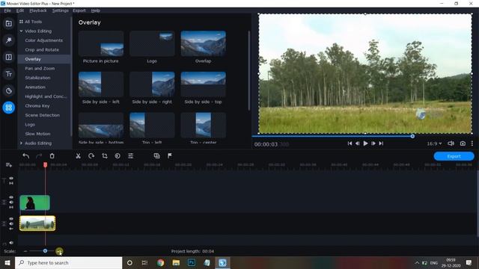Step back one frame
Viewport: 479px width, 269px height.
click(x=358, y=143)
